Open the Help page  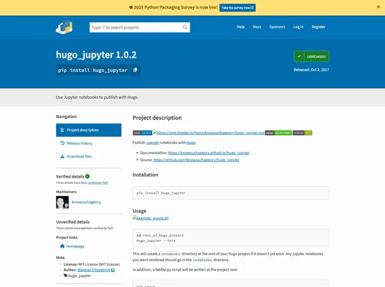pos(241,27)
